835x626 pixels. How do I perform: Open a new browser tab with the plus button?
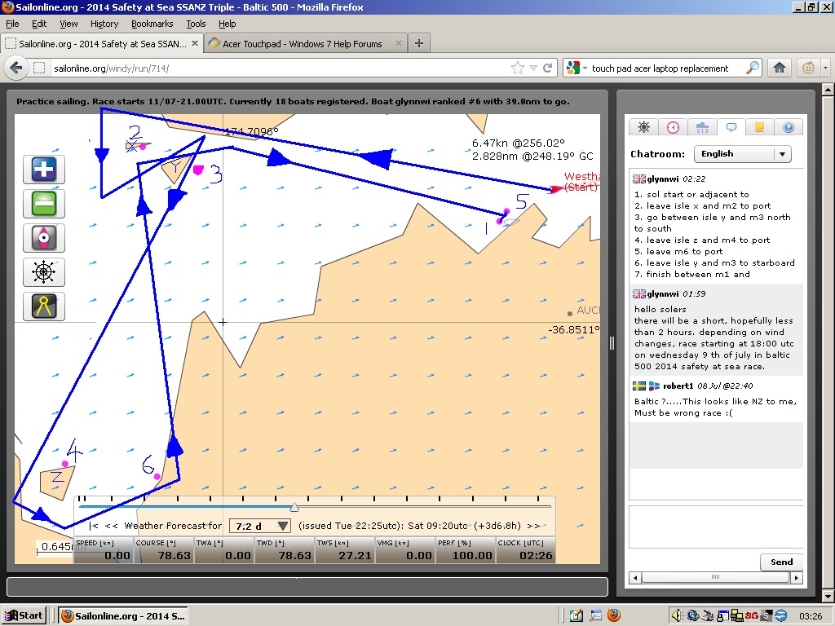coord(419,44)
